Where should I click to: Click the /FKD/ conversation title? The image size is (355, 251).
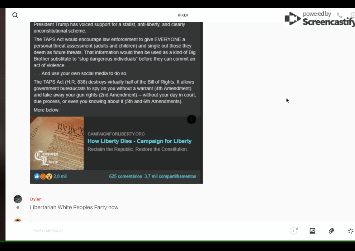coord(183,15)
